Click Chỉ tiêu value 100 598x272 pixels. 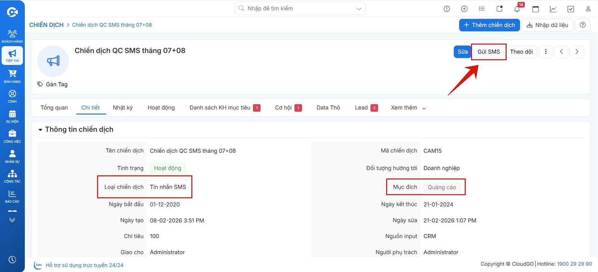[154, 236]
